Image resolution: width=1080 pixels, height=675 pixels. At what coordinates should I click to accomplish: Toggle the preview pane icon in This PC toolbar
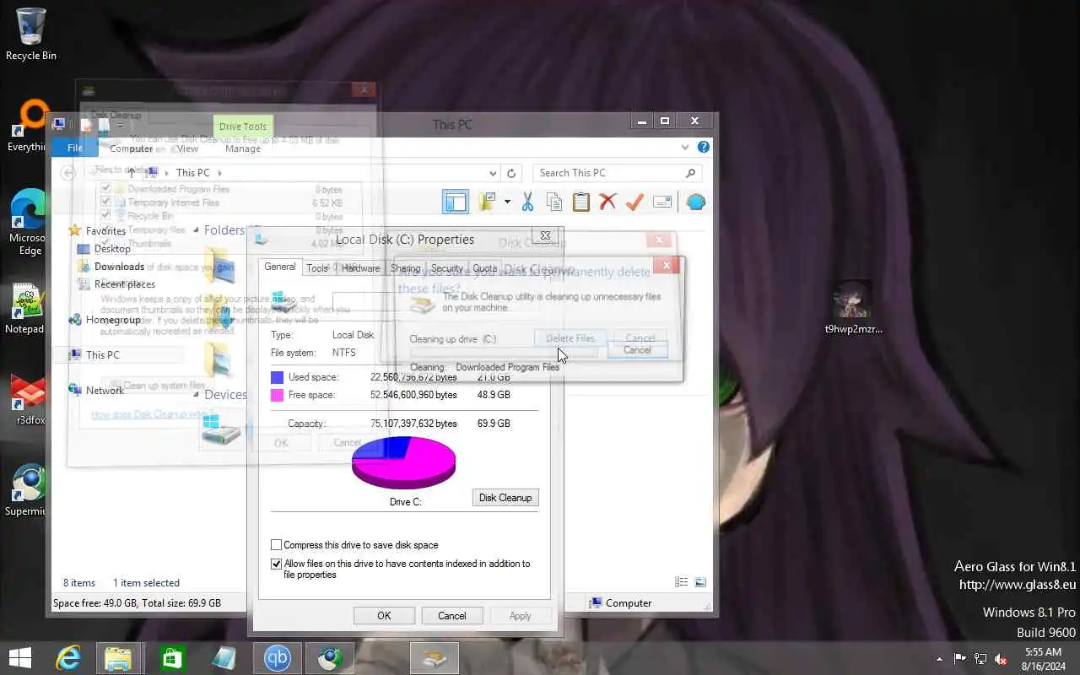point(456,202)
